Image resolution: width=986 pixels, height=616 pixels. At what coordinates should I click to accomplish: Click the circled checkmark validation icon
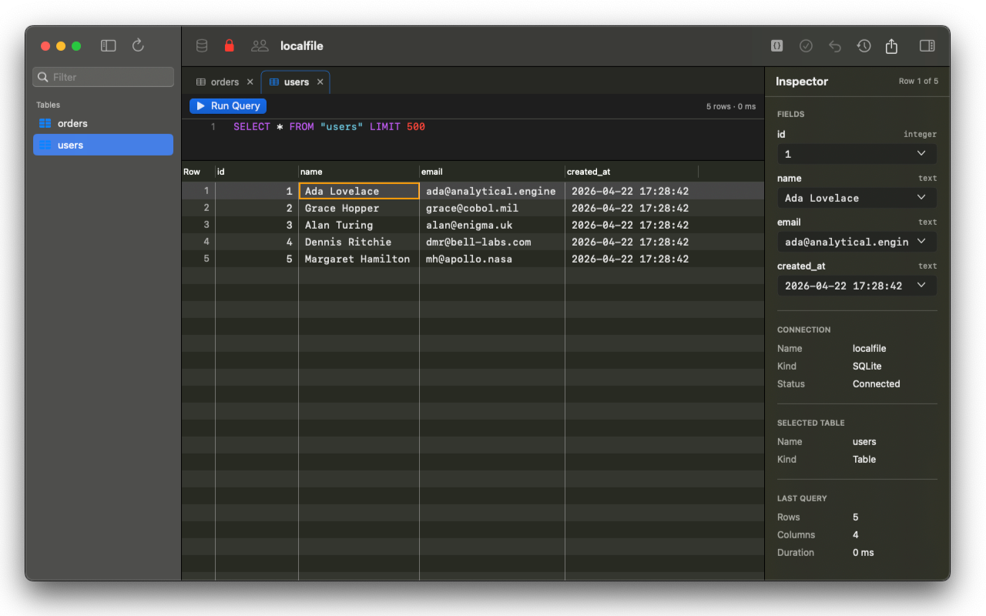(806, 45)
